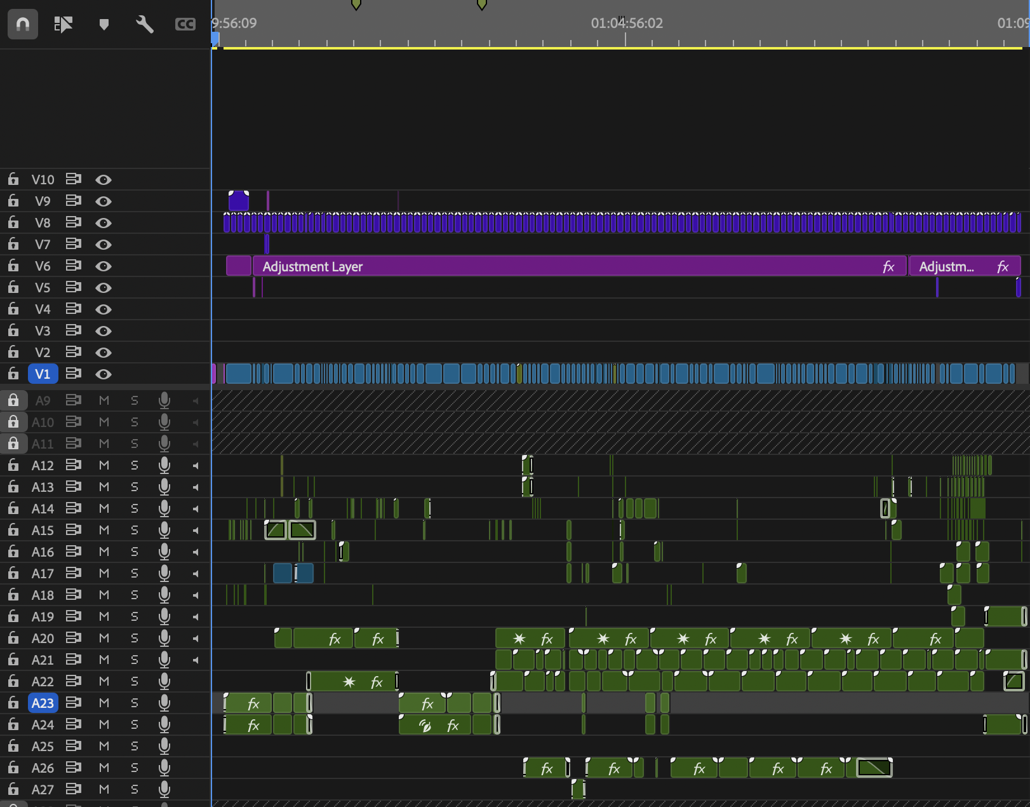Image resolution: width=1030 pixels, height=807 pixels.
Task: Toggle the Snap magnet icon in timeline
Action: coord(23,24)
